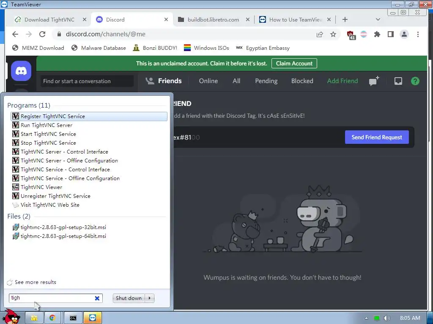Image resolution: width=433 pixels, height=324 pixels.
Task: Open TightVNC Service - Control Interface
Action: (x=89, y=170)
